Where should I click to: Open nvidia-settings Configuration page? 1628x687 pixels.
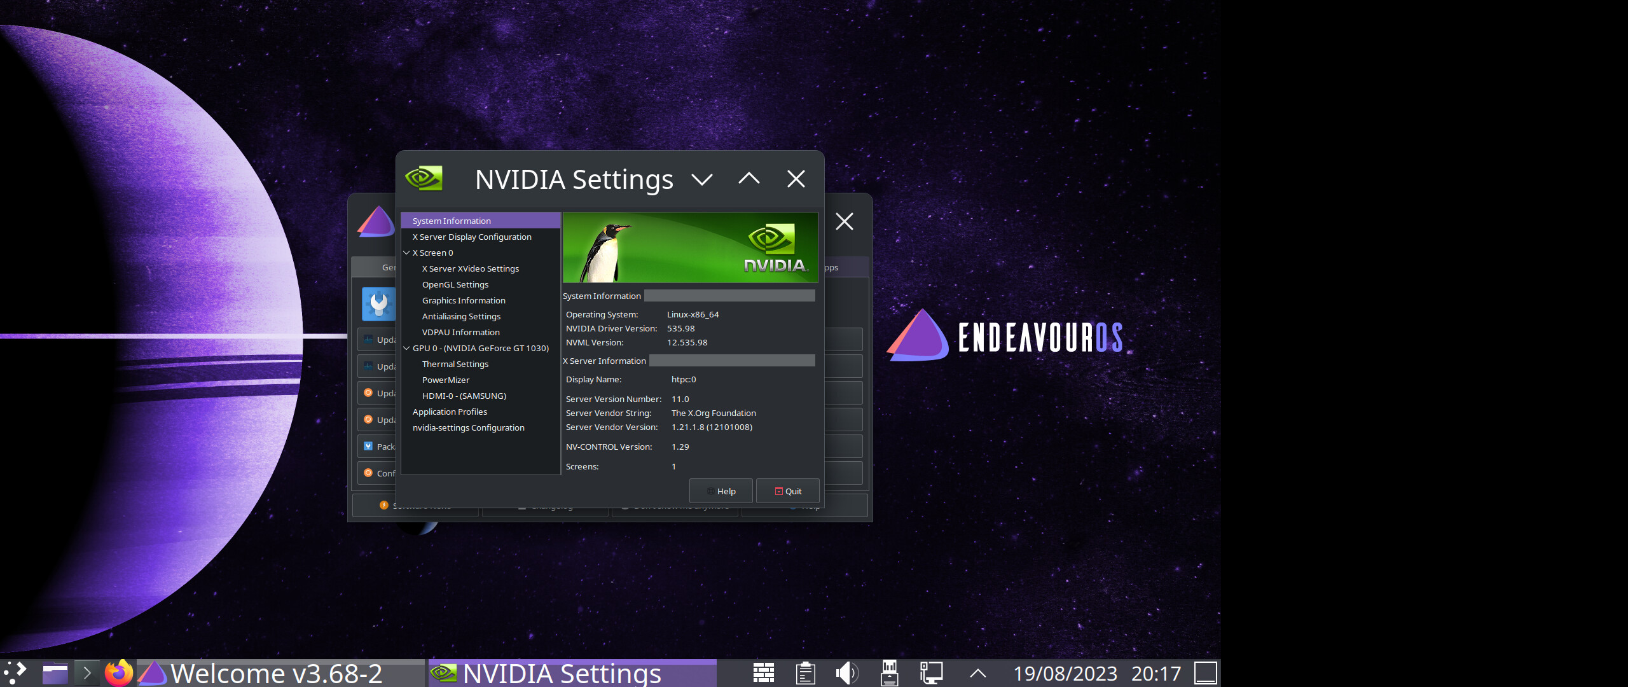coord(469,427)
